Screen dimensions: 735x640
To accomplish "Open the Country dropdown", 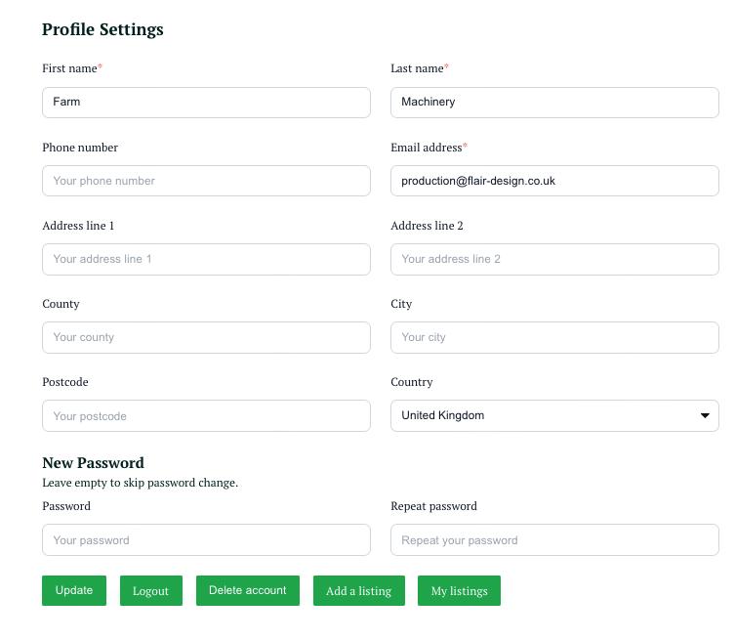I will point(553,415).
